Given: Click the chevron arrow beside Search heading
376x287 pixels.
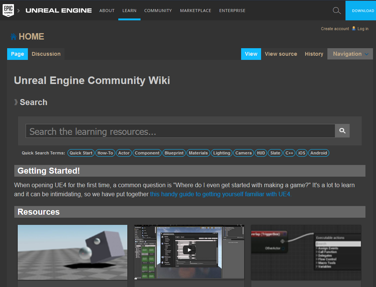Looking at the screenshot, I should pyautogui.click(x=16, y=102).
